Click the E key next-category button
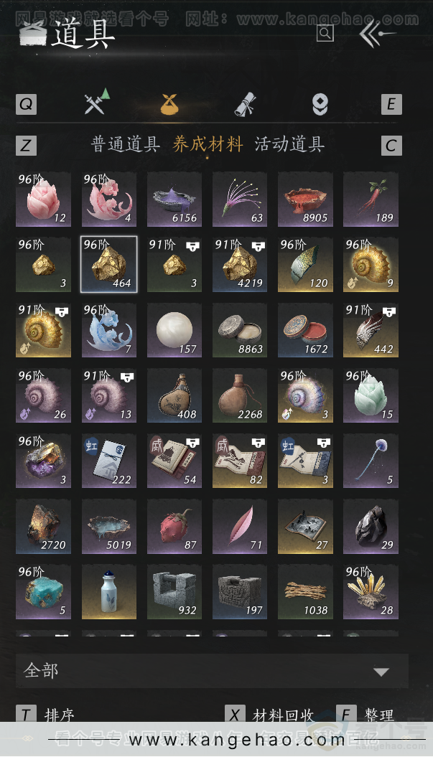The width and height of the screenshot is (433, 757). coord(391,104)
